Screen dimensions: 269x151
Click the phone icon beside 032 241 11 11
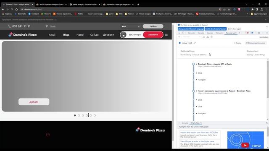point(9,26)
